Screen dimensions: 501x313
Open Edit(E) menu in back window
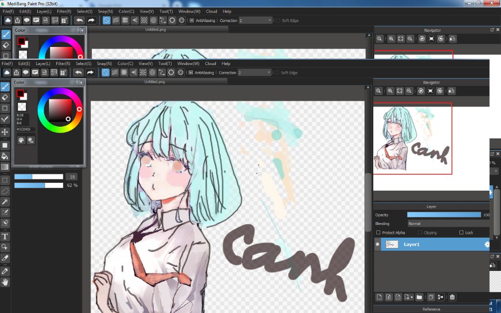tap(25, 12)
